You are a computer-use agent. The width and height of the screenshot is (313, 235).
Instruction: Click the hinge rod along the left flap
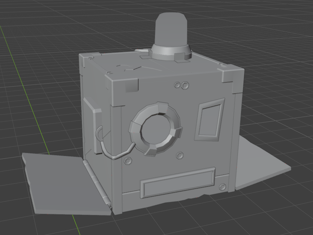point(97,184)
